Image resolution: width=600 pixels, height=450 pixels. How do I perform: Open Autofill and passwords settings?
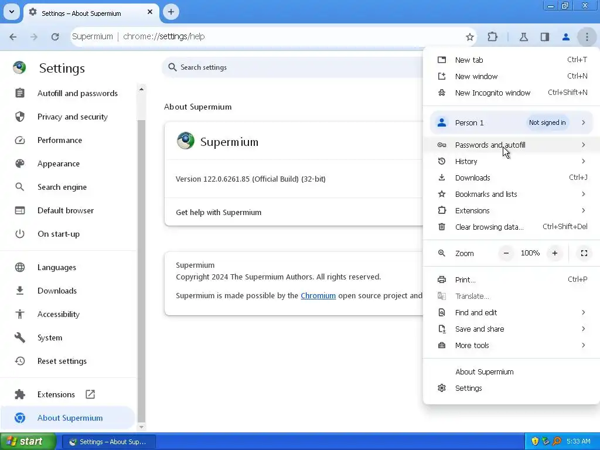point(67,93)
